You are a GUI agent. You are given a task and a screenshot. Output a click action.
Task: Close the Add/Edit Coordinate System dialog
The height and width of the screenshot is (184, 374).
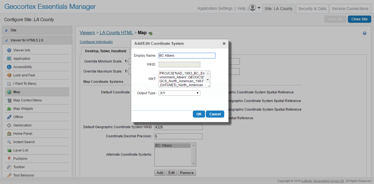(x=224, y=43)
